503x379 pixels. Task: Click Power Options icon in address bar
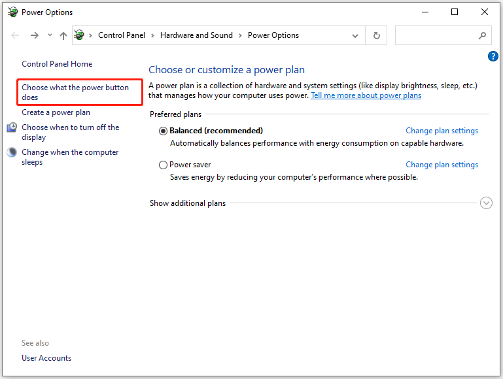[79, 35]
